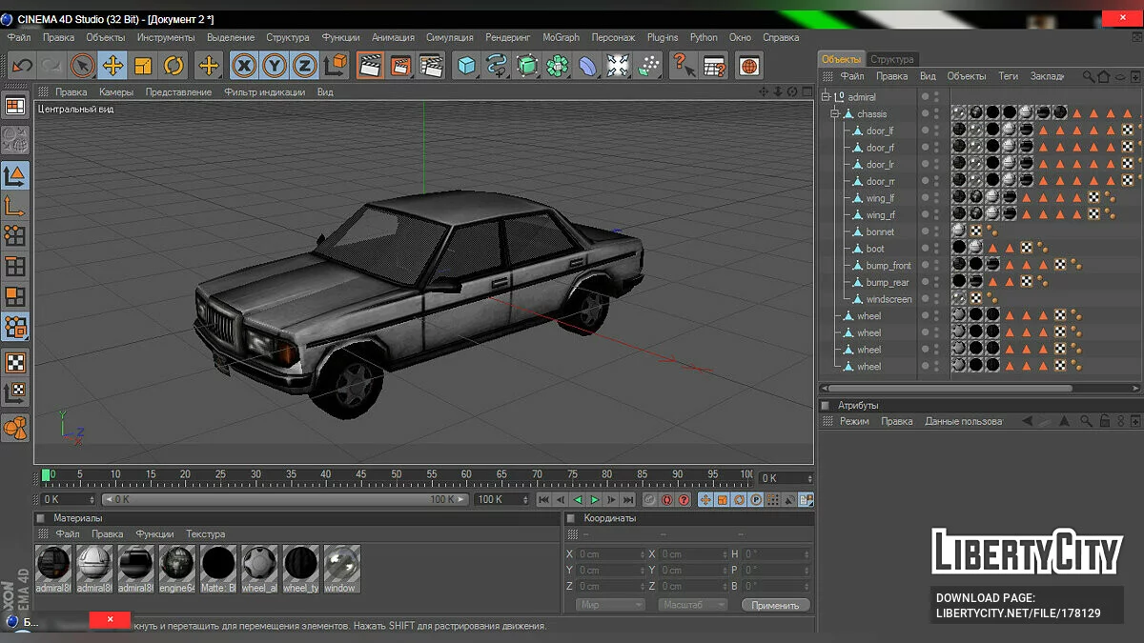
Task: Collapse the admiral root object
Action: click(x=826, y=97)
